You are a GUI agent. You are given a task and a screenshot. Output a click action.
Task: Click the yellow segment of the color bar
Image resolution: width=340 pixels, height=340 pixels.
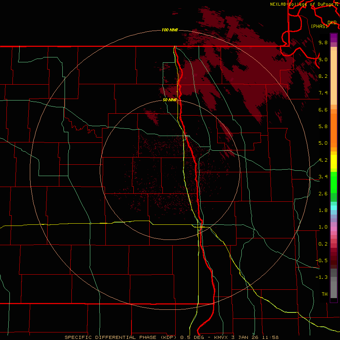(x=334, y=162)
